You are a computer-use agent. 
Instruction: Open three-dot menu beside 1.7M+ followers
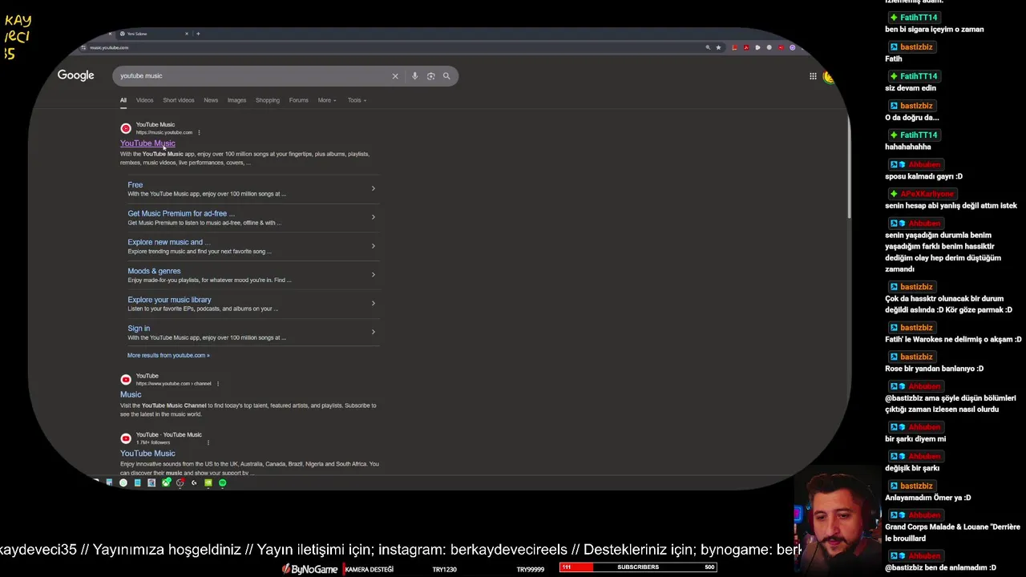tap(208, 442)
